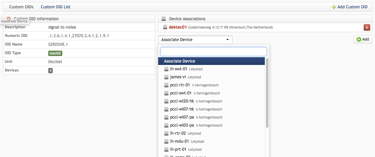Click the device icon beside lh-swt-01
Viewport: 375px width, 157px height.
point(167,69)
